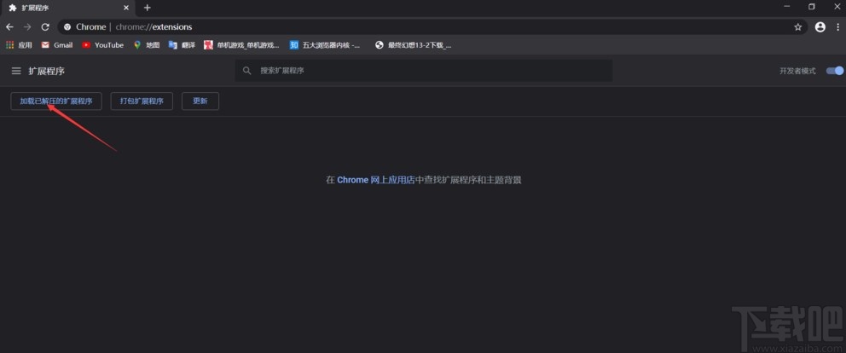Click the browser forward arrow
This screenshot has height=353, width=846.
[x=27, y=27]
